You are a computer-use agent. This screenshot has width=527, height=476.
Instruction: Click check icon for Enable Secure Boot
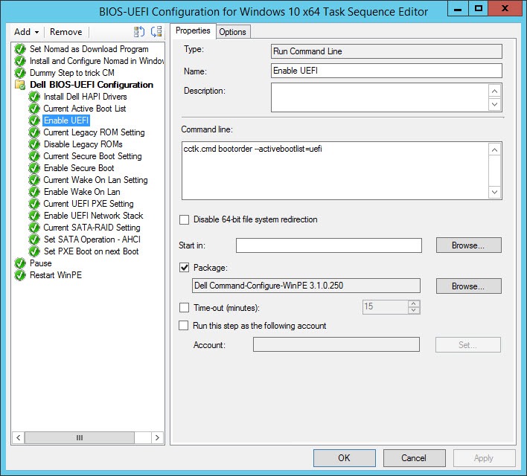33,168
